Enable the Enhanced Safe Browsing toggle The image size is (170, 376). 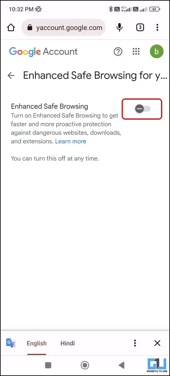tap(142, 109)
